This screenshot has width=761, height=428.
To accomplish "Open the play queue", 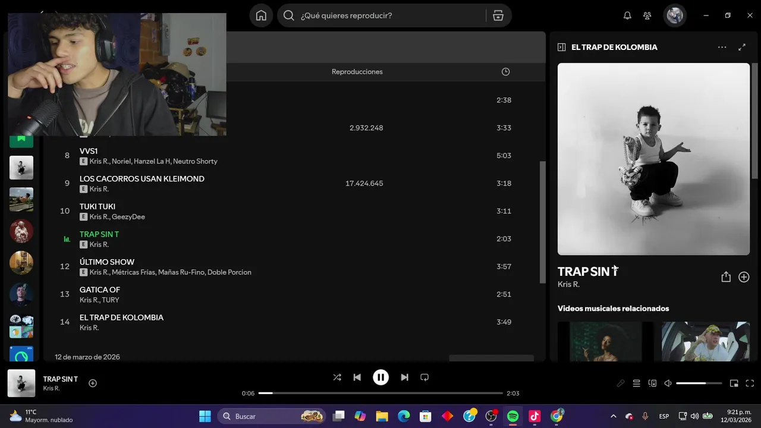I will pos(636,383).
